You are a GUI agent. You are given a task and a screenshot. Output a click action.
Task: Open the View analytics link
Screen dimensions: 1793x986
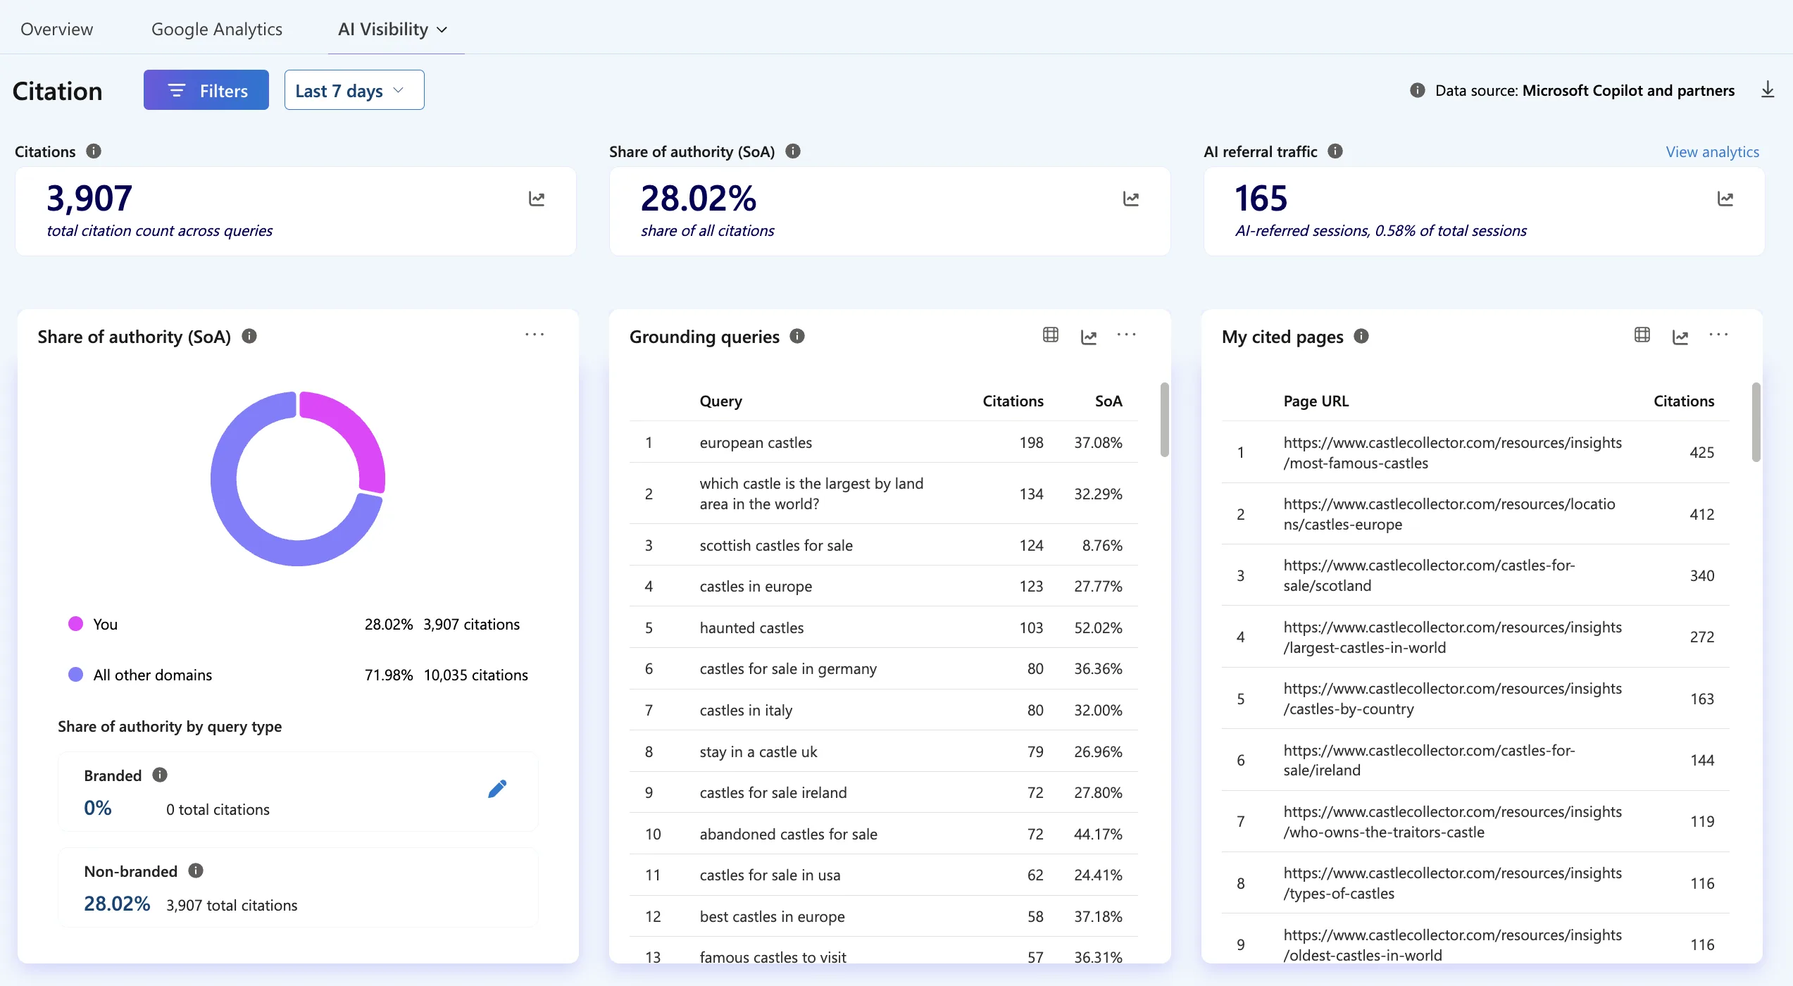point(1712,151)
